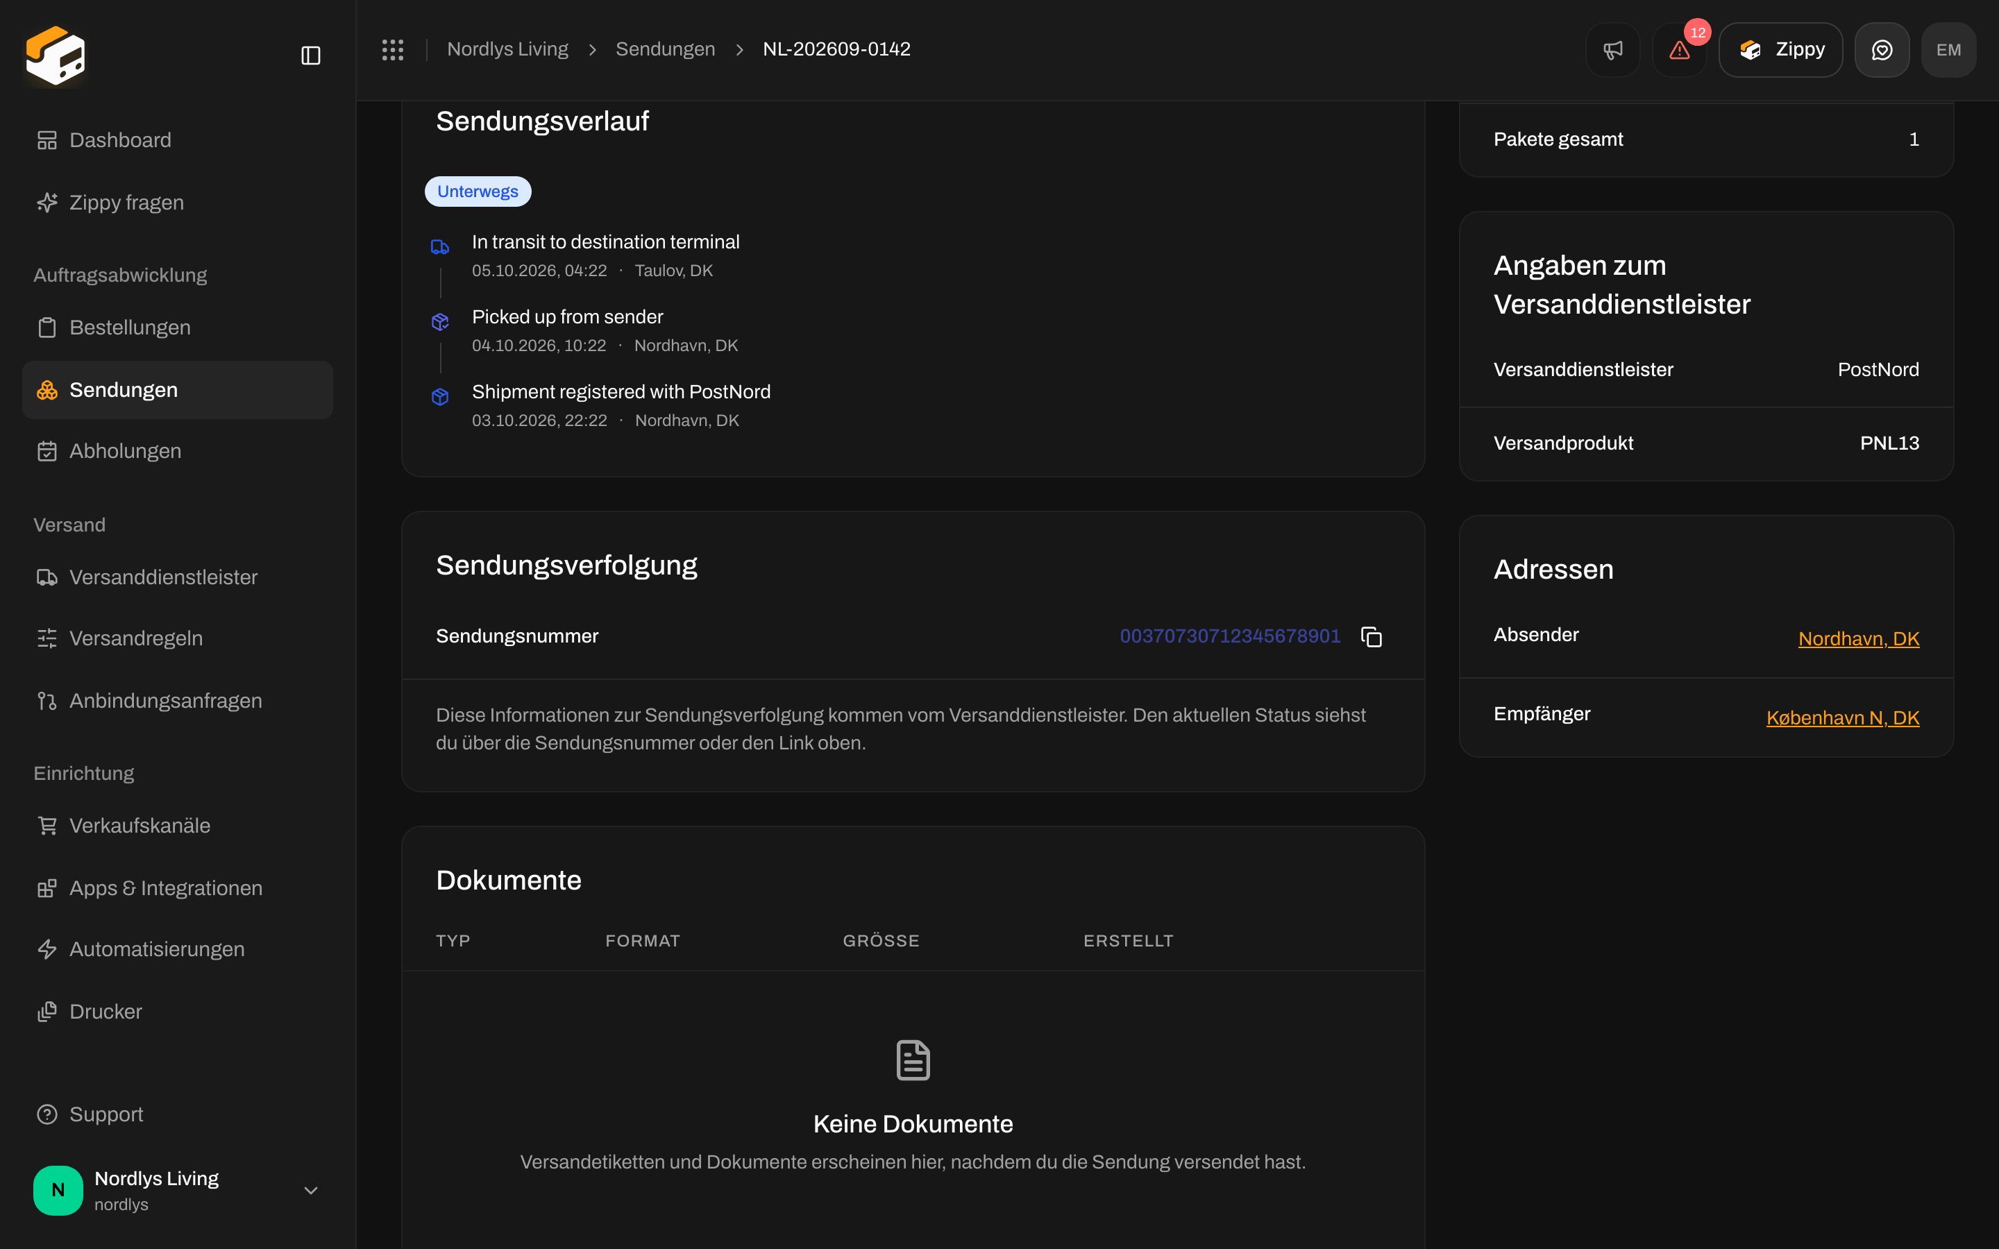Click Sendungen breadcrumb link
Screen dimensions: 1999x1249
click(665, 49)
